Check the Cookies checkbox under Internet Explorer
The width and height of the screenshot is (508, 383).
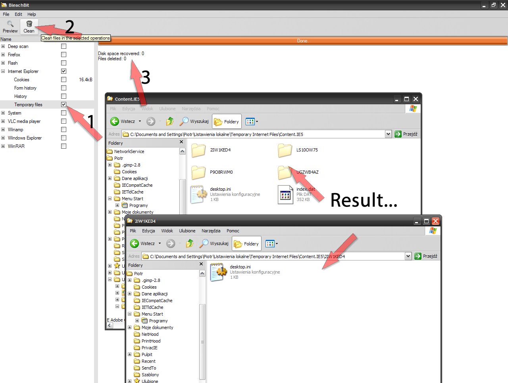click(x=63, y=80)
